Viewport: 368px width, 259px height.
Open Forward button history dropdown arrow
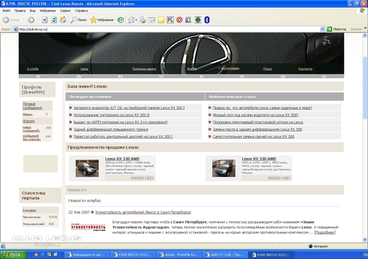pyautogui.click(x=37, y=20)
